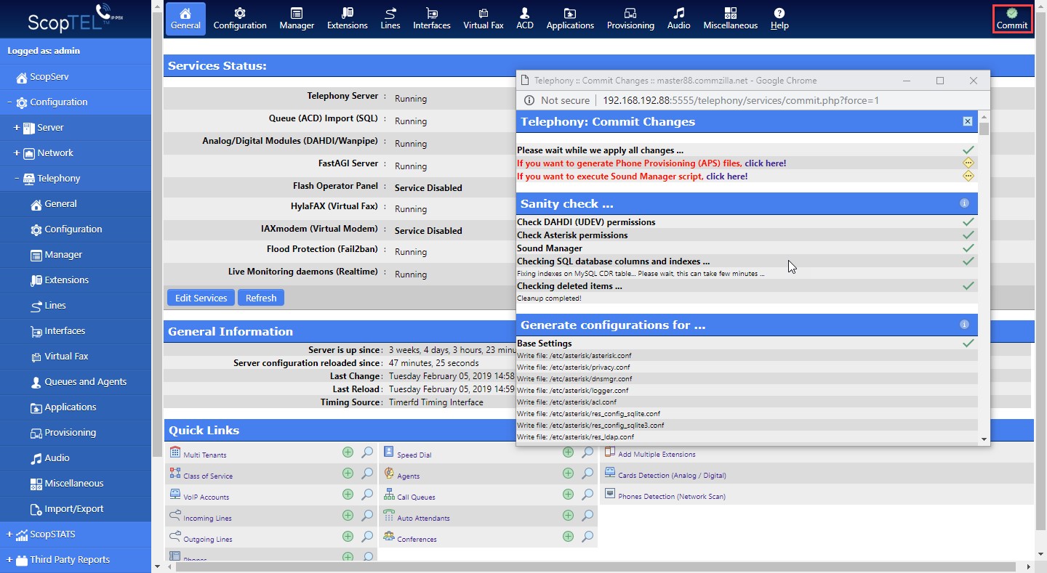Click here link for Phone Provisioning files
Image resolution: width=1047 pixels, height=573 pixels.
click(x=765, y=163)
